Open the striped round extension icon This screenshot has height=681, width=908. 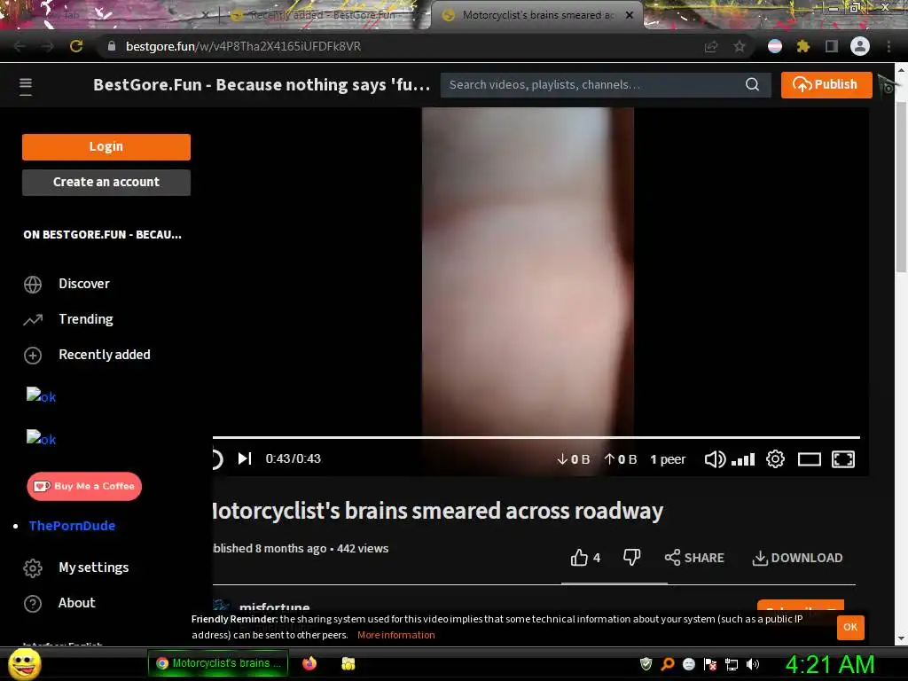(x=775, y=46)
